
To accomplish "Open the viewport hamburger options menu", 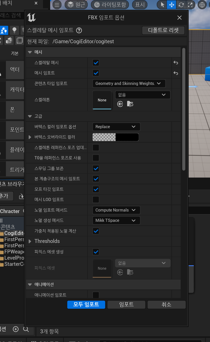I will [57, 5].
